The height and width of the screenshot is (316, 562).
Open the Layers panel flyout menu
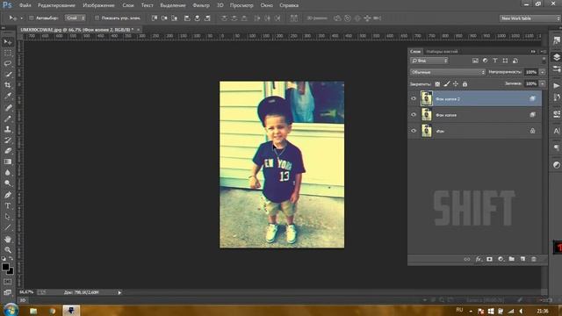(543, 52)
